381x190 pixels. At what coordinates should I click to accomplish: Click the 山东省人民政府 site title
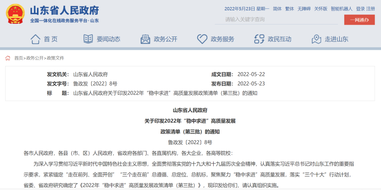[x=65, y=10]
